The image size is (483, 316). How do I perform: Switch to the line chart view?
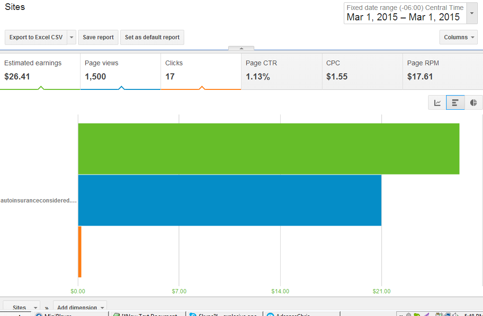click(437, 103)
